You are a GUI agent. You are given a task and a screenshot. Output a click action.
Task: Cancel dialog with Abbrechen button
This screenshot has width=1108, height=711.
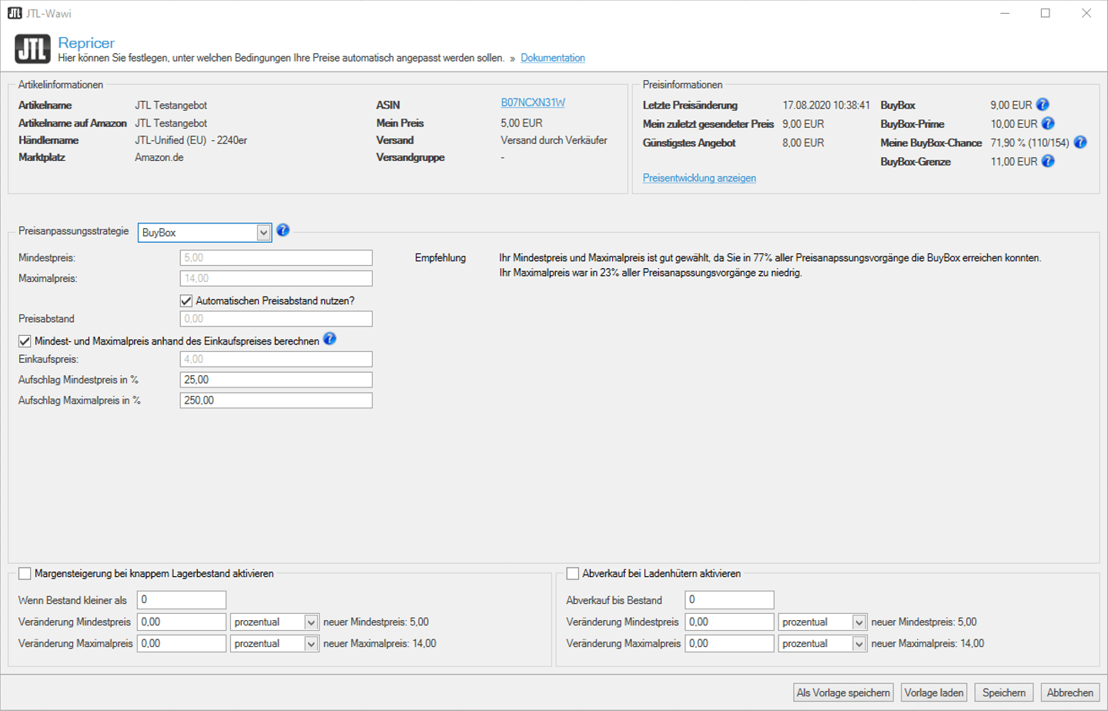coord(1070,693)
